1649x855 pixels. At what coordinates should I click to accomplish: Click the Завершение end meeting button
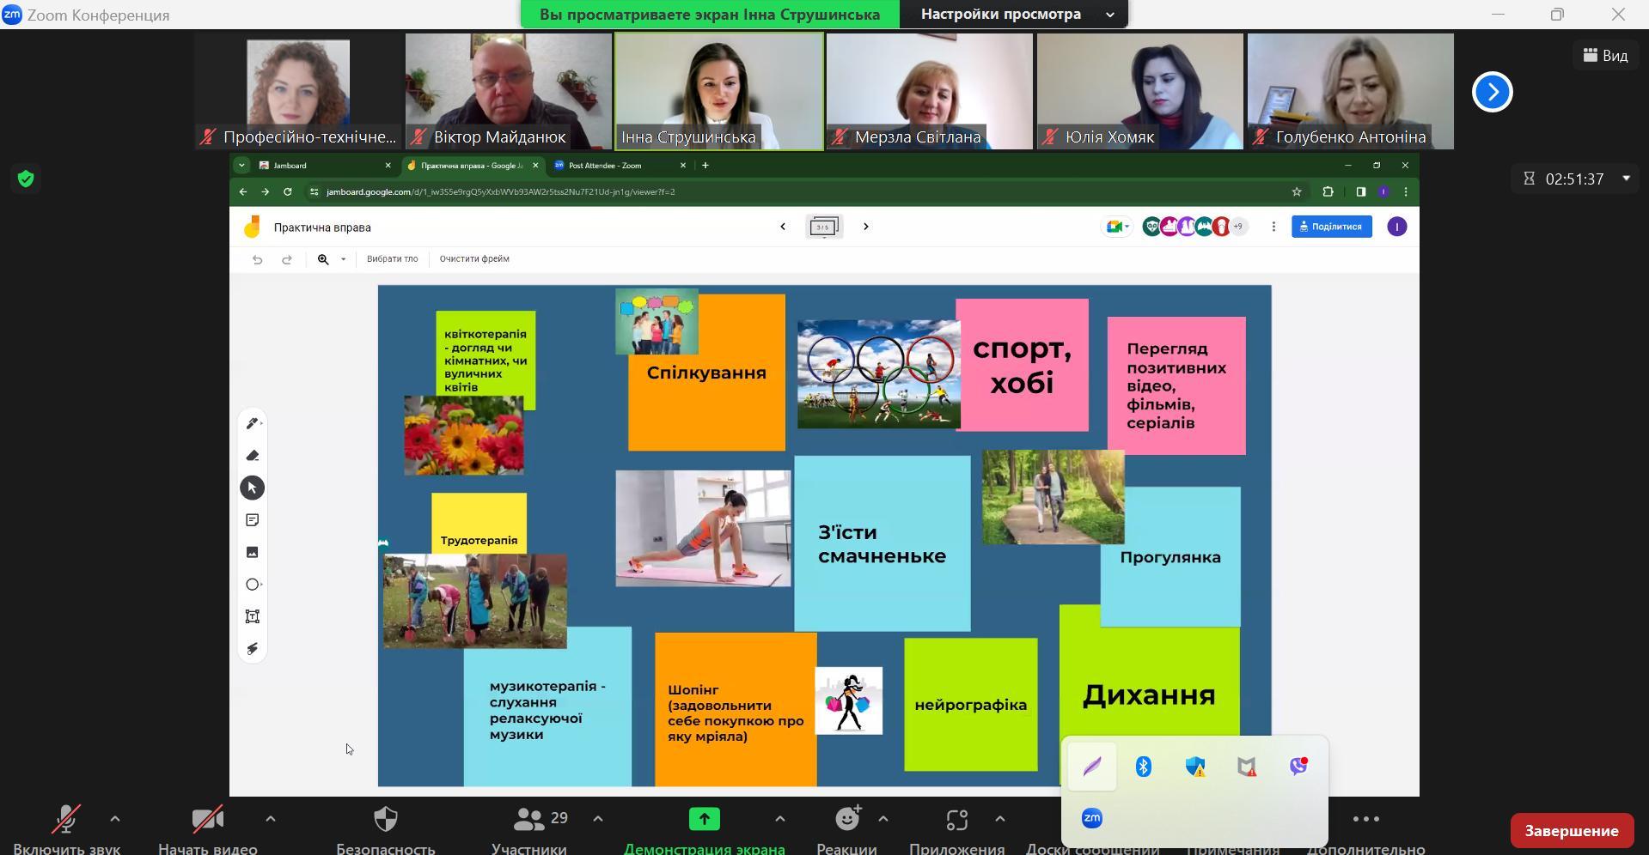(1571, 830)
